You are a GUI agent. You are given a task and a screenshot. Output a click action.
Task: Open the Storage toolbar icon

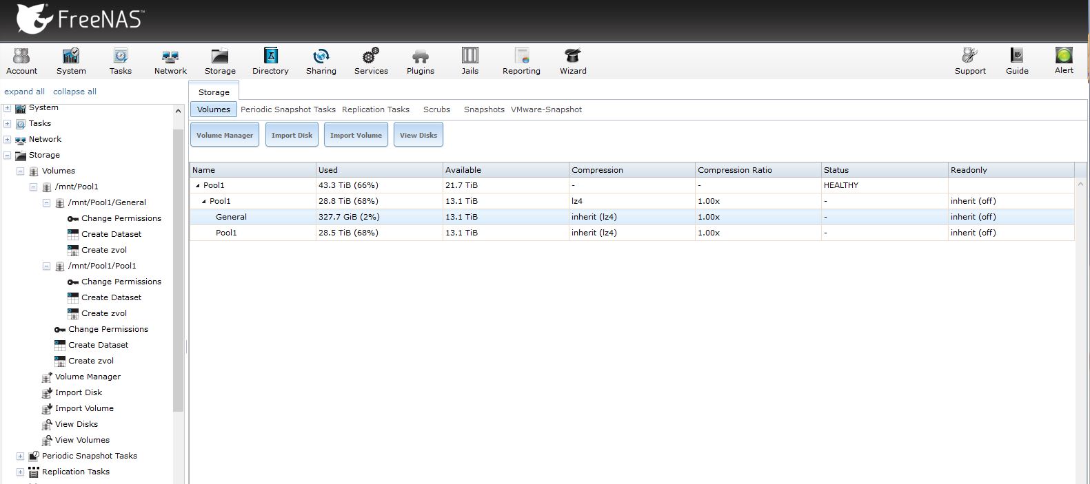220,61
